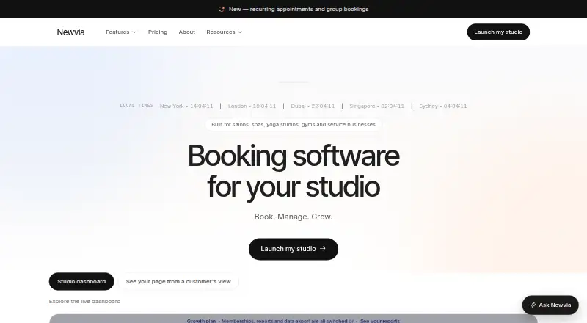
Task: Open the Ask Newvia chat button
Action: pos(550,305)
